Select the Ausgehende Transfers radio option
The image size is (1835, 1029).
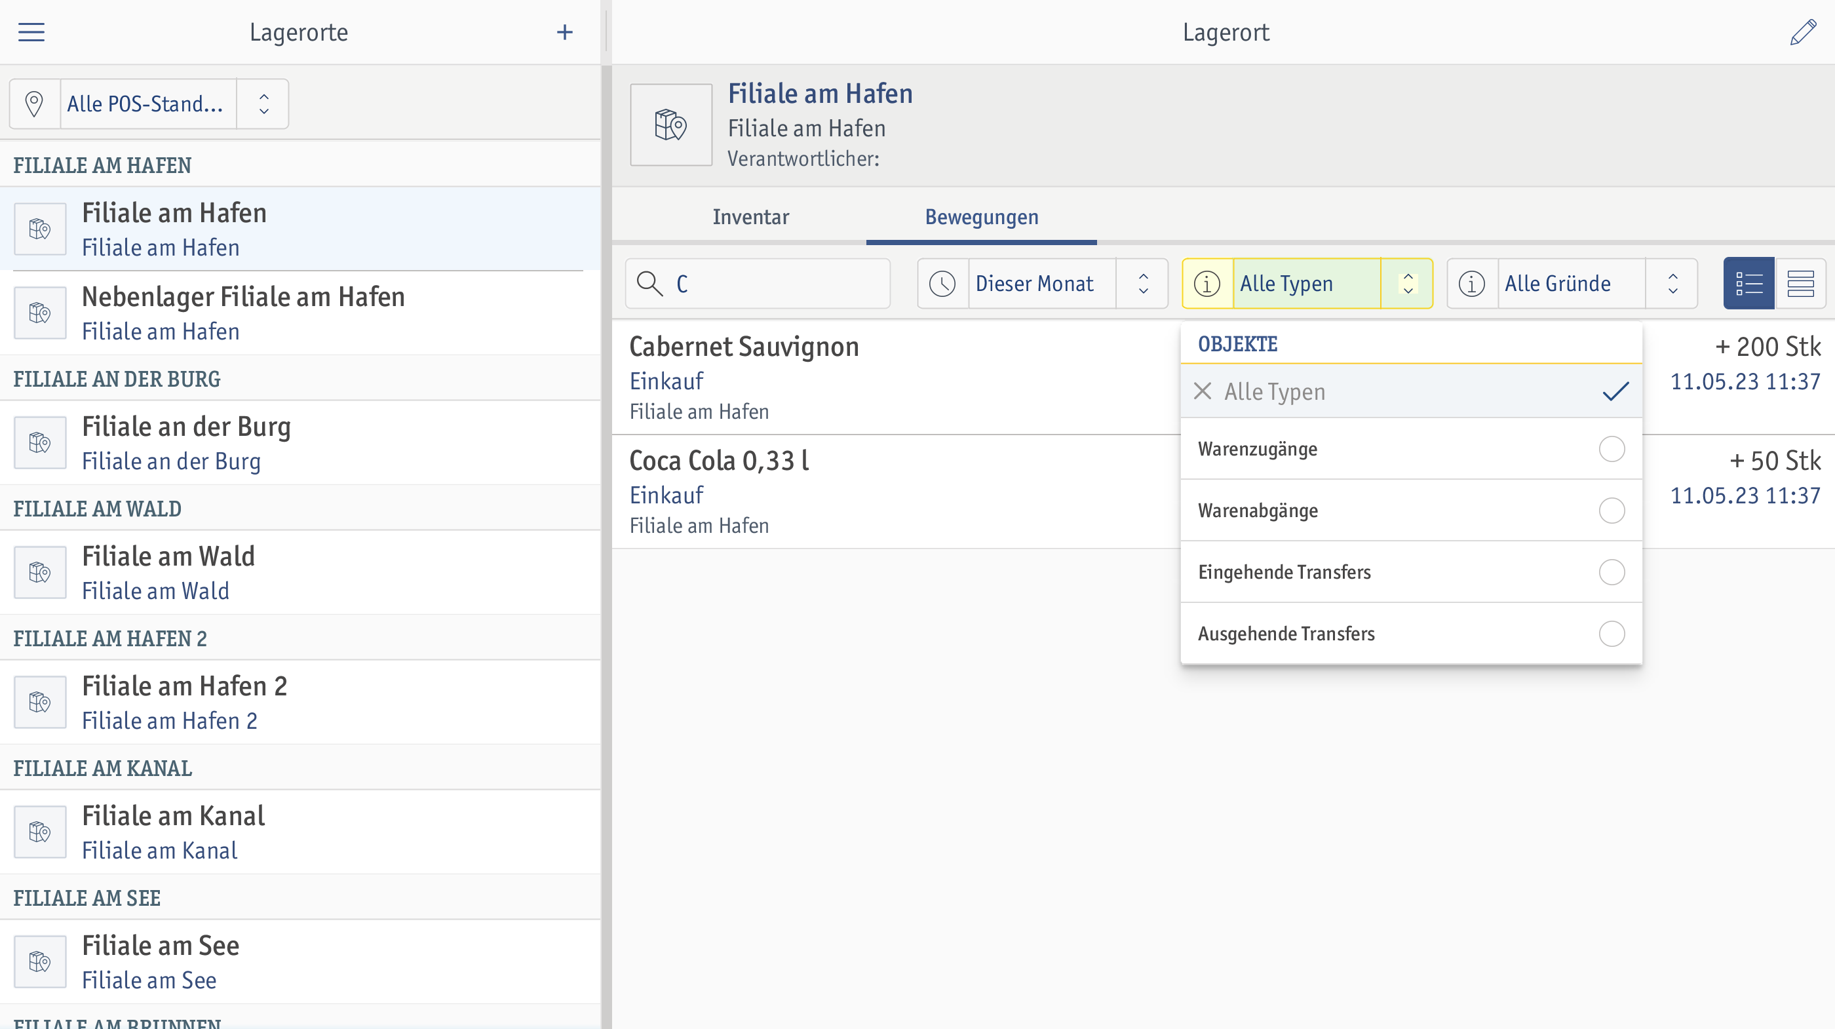1612,634
